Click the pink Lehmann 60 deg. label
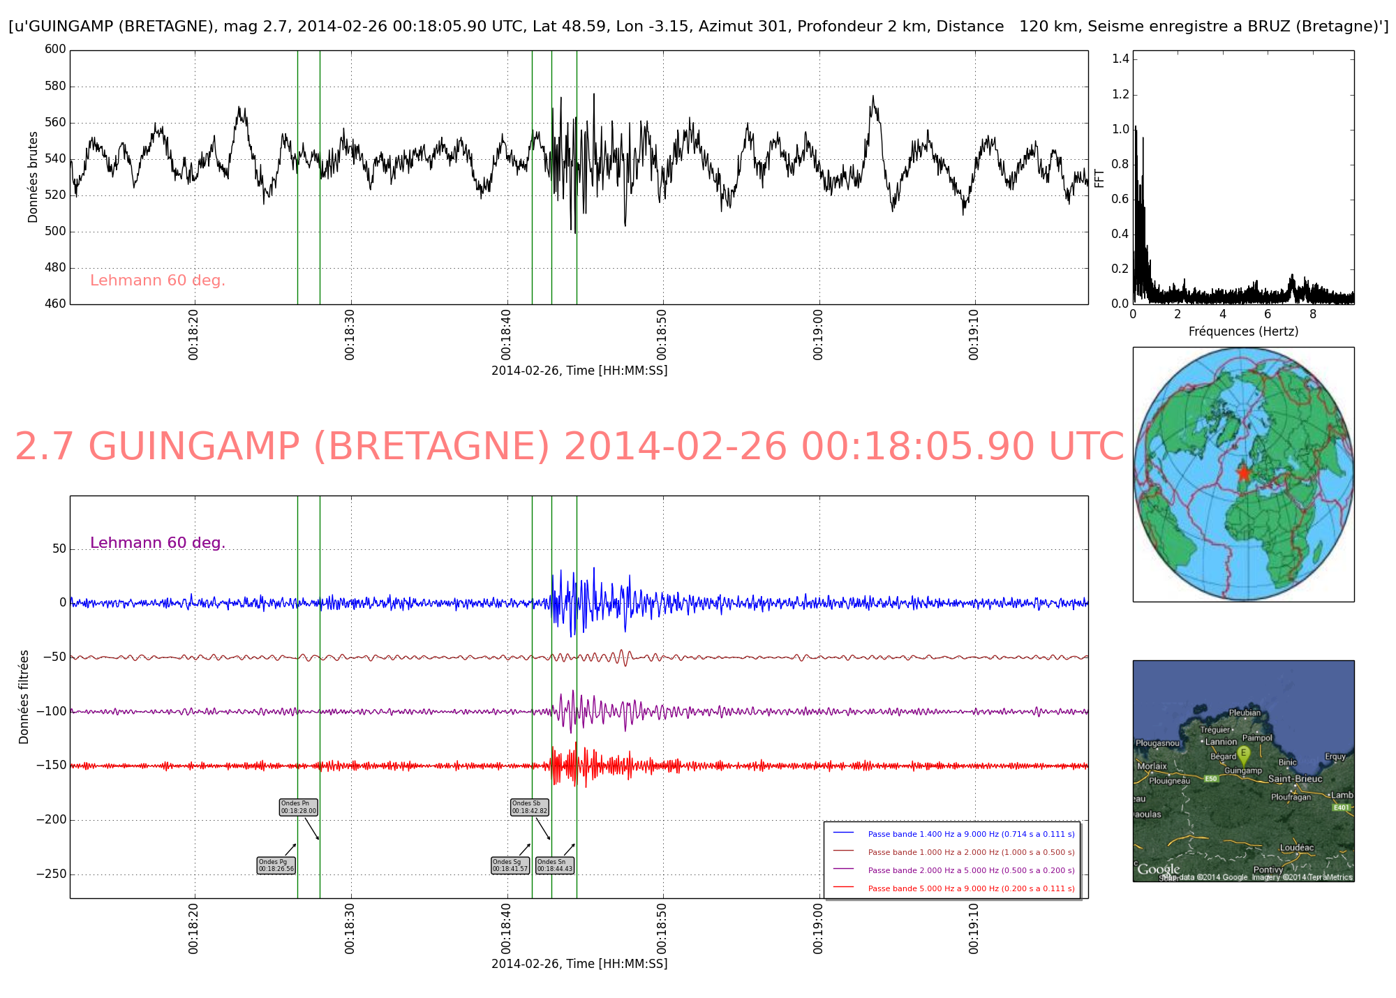 (158, 281)
